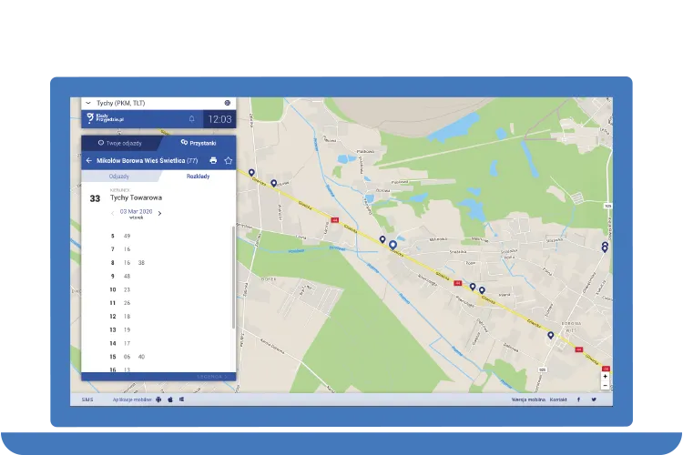Open the Facebook page icon

point(580,399)
